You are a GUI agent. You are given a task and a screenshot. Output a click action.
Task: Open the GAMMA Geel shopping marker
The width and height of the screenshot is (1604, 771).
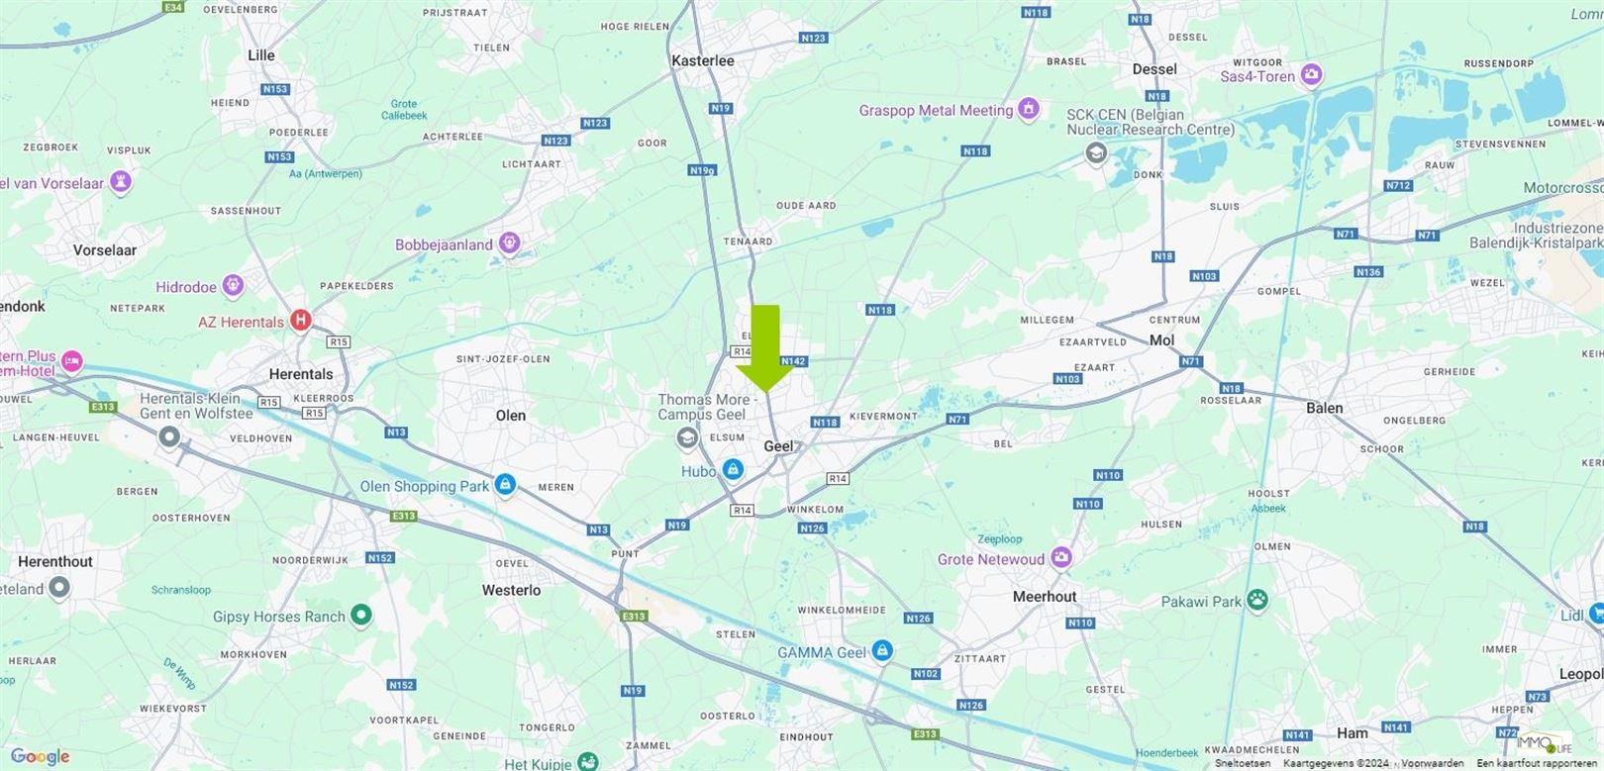[x=882, y=650]
